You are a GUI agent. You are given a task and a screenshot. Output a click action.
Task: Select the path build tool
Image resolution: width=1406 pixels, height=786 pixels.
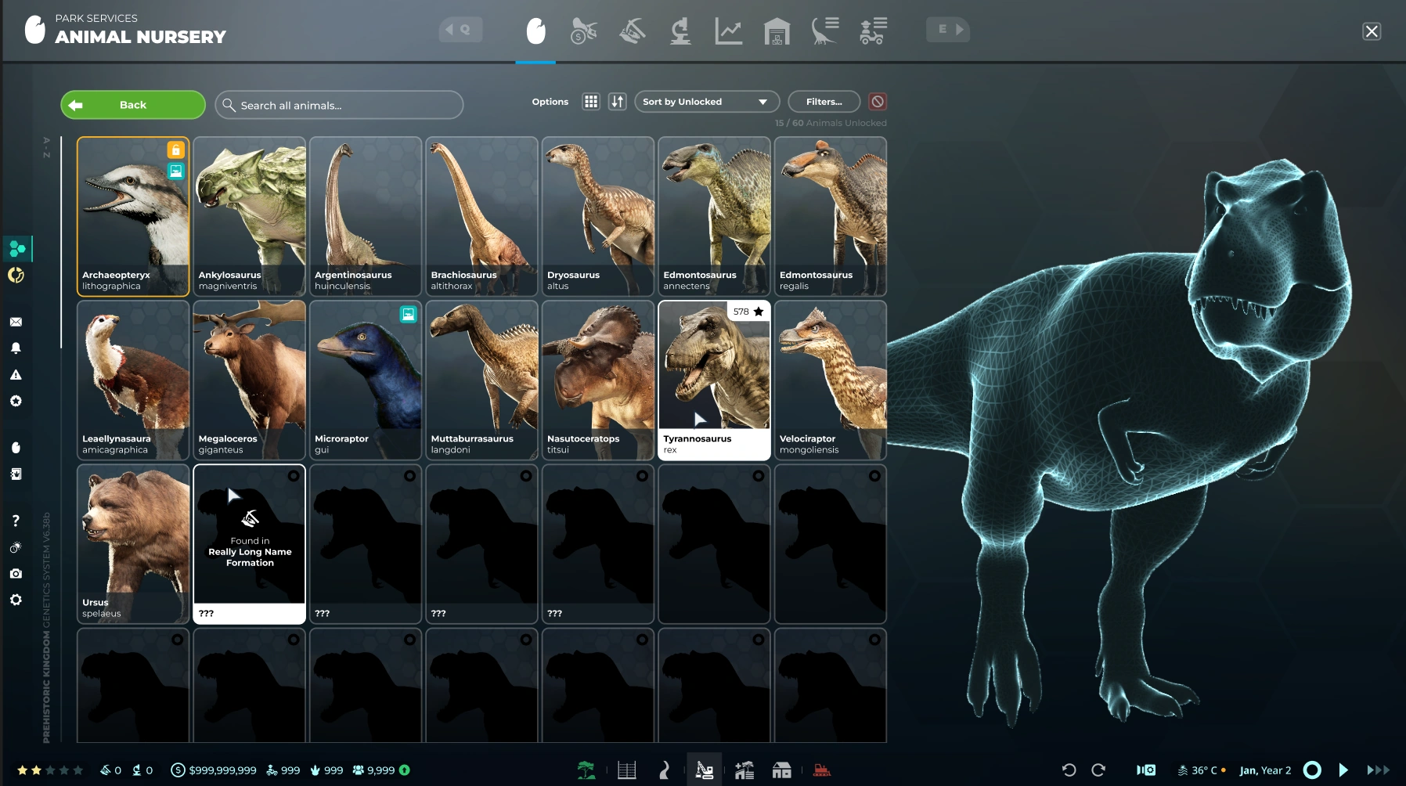pos(665,770)
